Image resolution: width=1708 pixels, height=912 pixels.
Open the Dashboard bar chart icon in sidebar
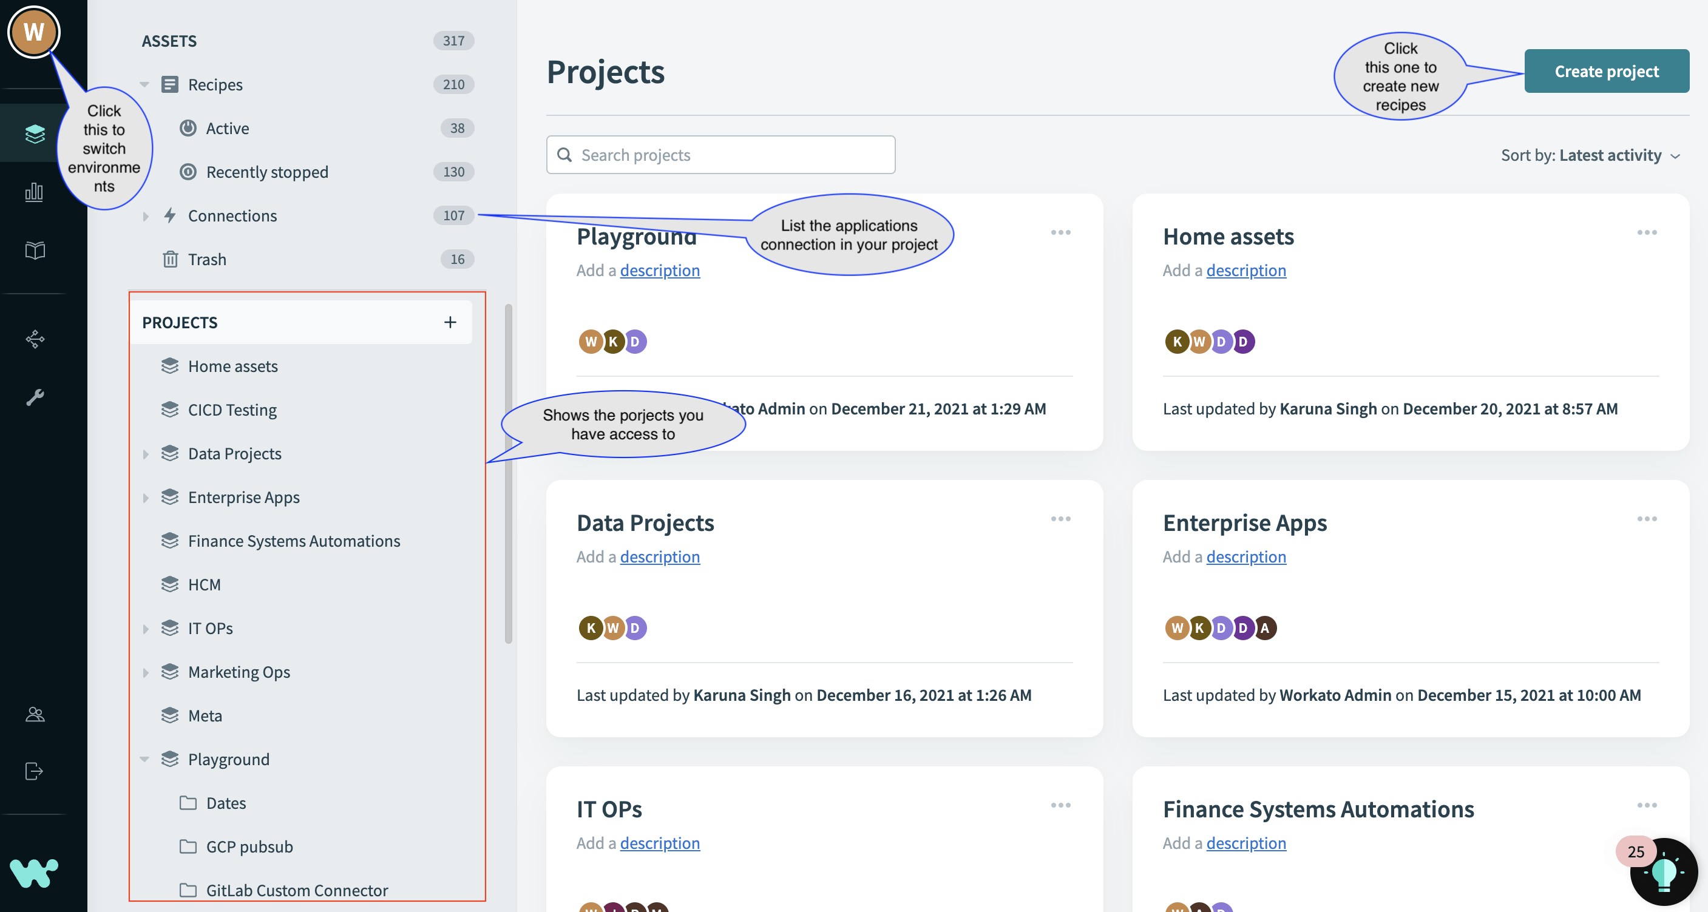click(x=34, y=192)
